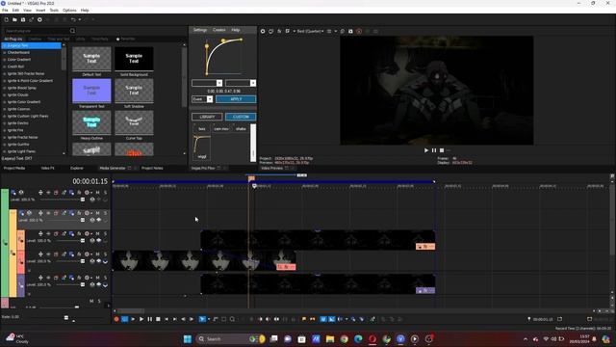616x347 pixels.
Task: Open the Best (Quarter) preview quality dropdown
Action: [x=310, y=31]
